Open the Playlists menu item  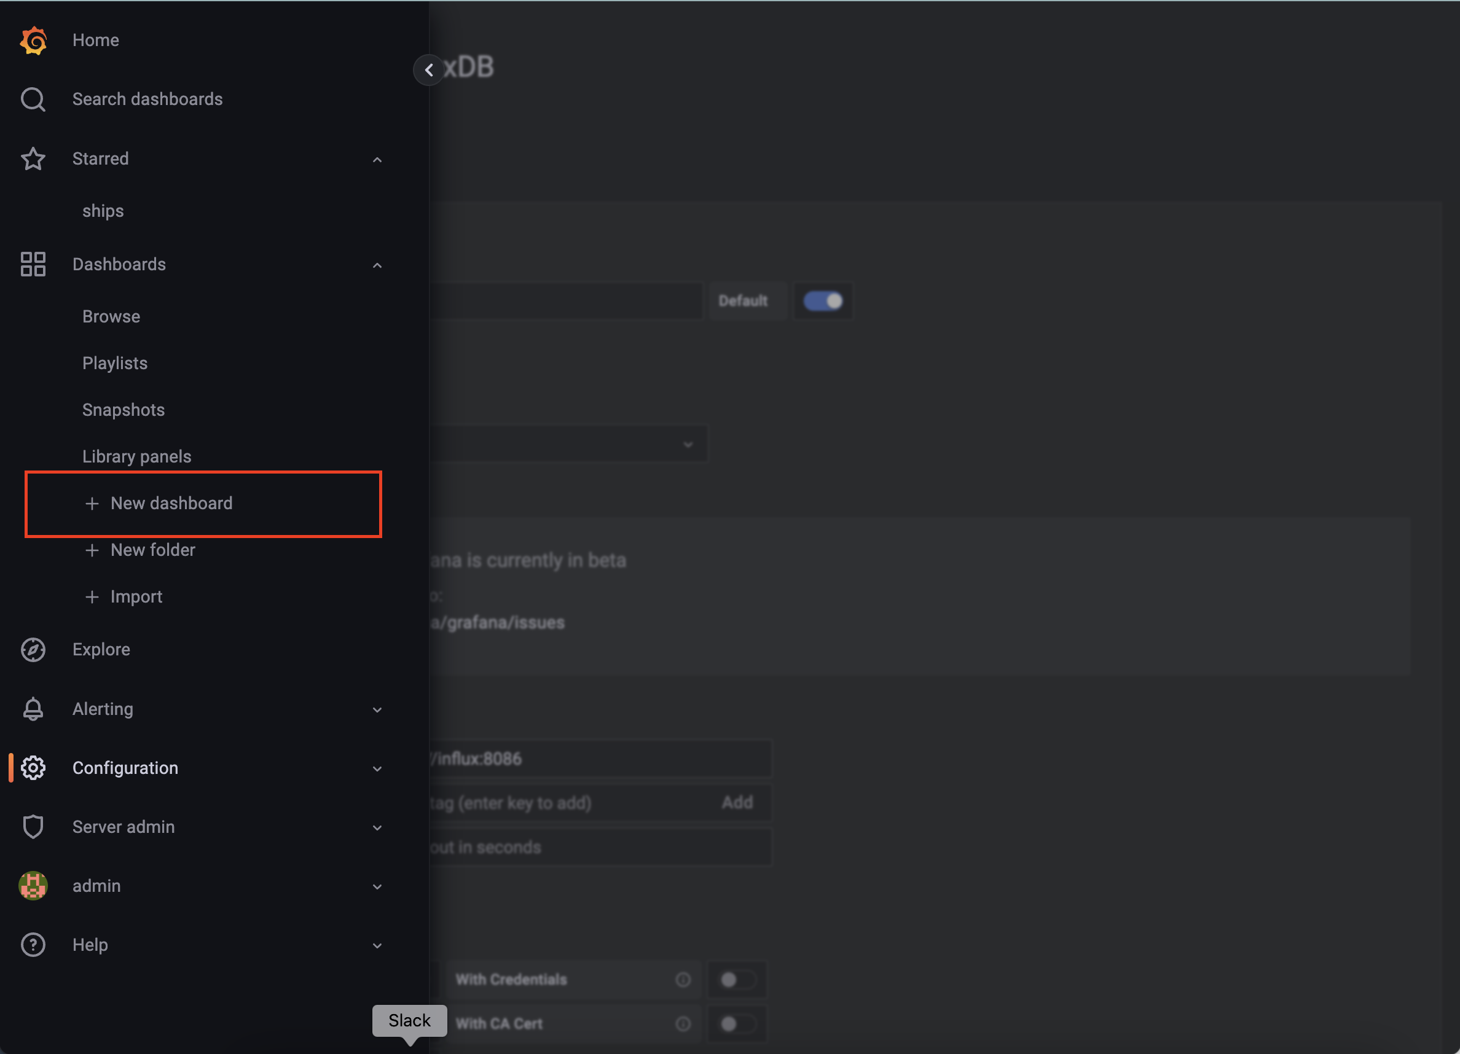click(x=114, y=363)
